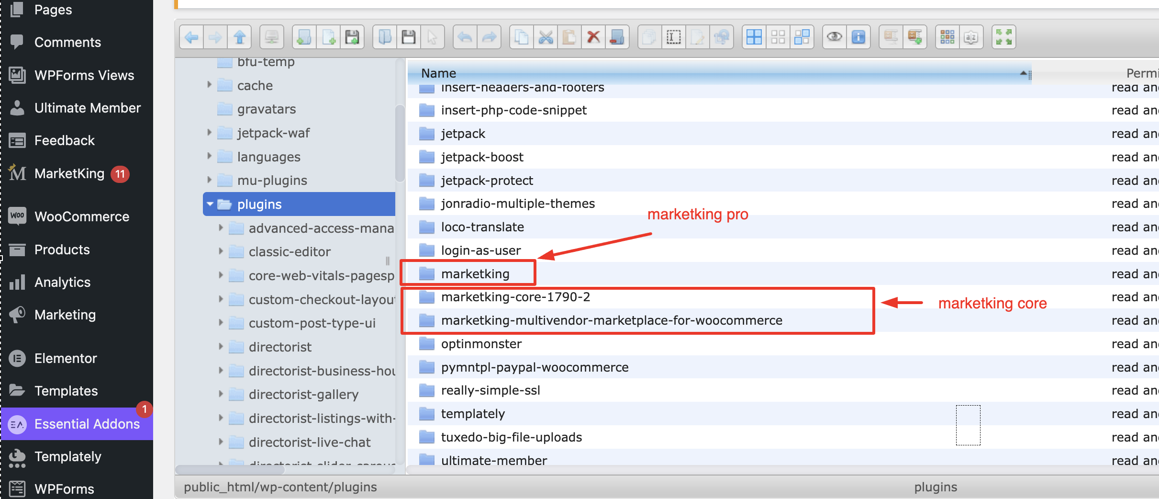The width and height of the screenshot is (1159, 499).
Task: Expand the cache folder in tree
Action: [209, 85]
